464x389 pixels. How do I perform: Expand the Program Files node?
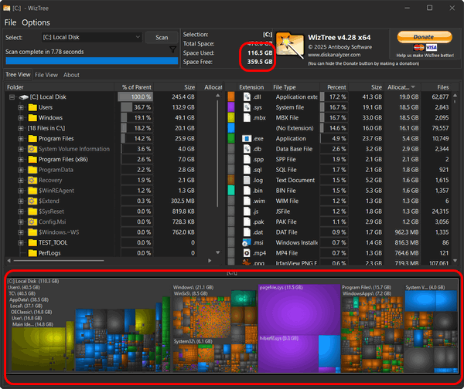[21, 138]
